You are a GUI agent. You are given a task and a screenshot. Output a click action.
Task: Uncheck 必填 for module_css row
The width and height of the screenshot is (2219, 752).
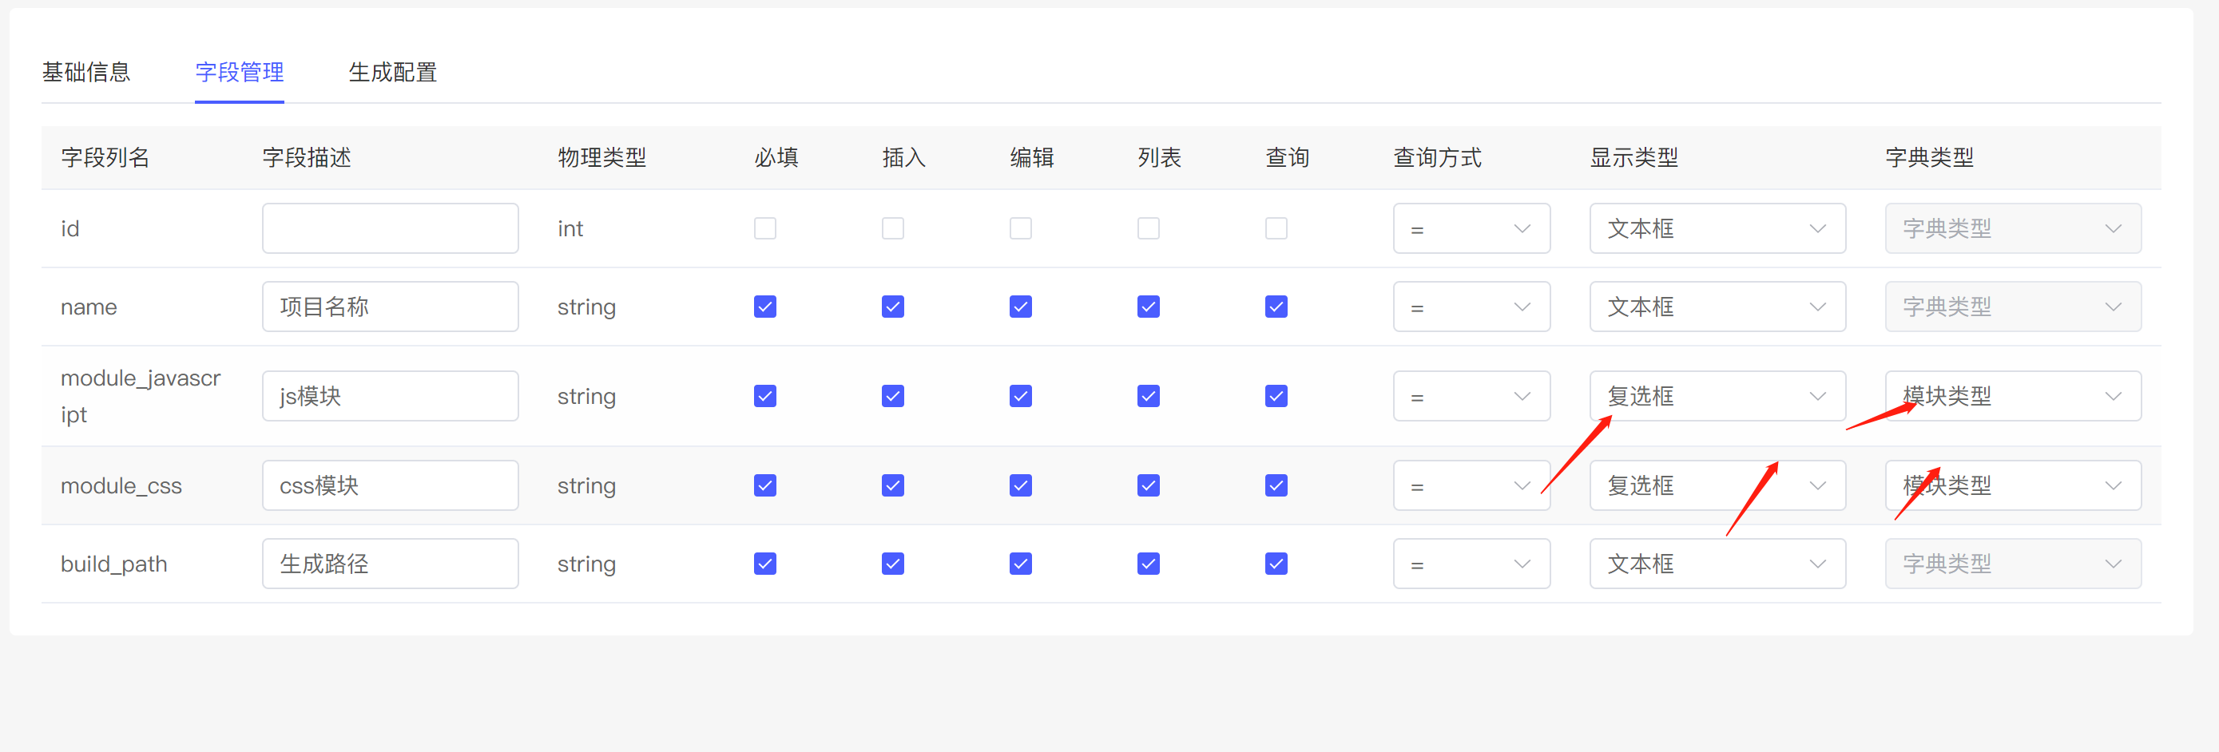click(765, 485)
